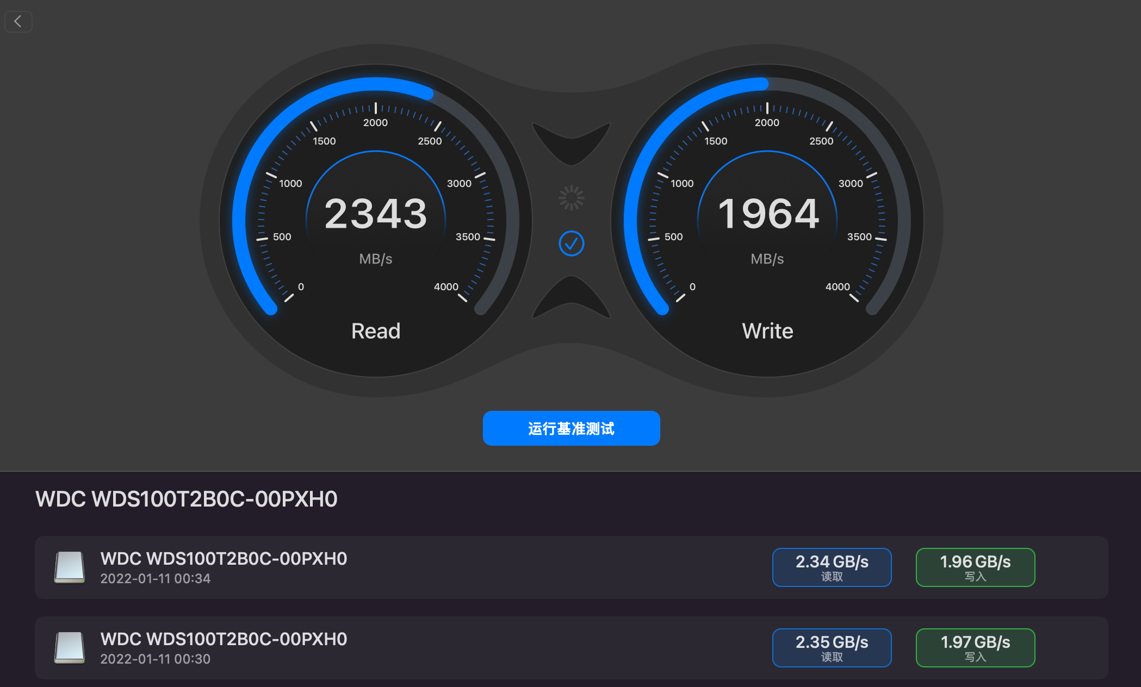Click drive icon of 00:34 result
This screenshot has height=687, width=1141.
(x=70, y=567)
